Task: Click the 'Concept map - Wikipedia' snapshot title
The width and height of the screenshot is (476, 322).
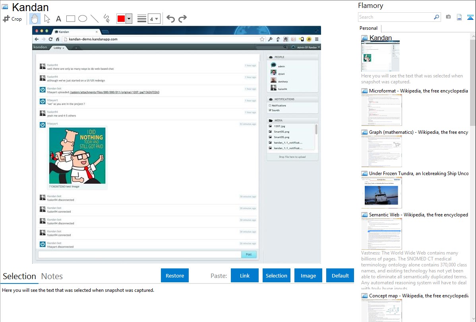Action: pyautogui.click(x=418, y=295)
